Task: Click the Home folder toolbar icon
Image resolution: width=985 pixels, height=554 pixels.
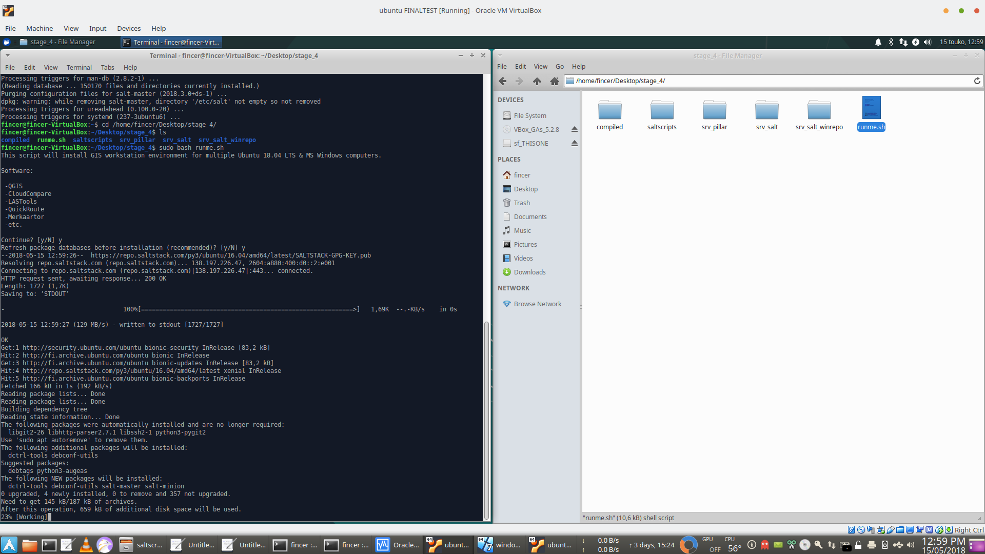Action: 554,81
